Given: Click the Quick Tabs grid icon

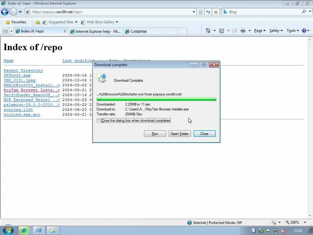Looking at the screenshot, I should tap(6, 32).
